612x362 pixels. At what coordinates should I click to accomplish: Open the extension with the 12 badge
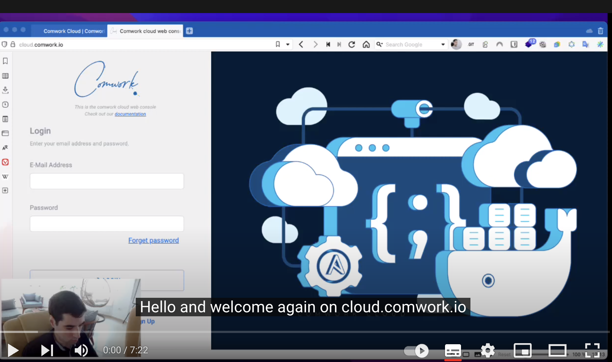pyautogui.click(x=530, y=44)
